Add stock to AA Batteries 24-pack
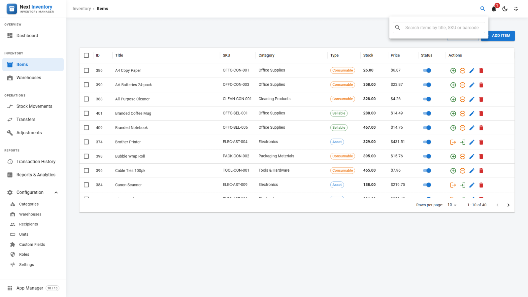Viewport: 528px width, 297px height. (453, 85)
